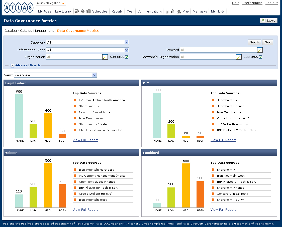Viewport: 282px width, 227px height.
Task: Click the office building icon beside Schedules
Action: tap(88, 11)
